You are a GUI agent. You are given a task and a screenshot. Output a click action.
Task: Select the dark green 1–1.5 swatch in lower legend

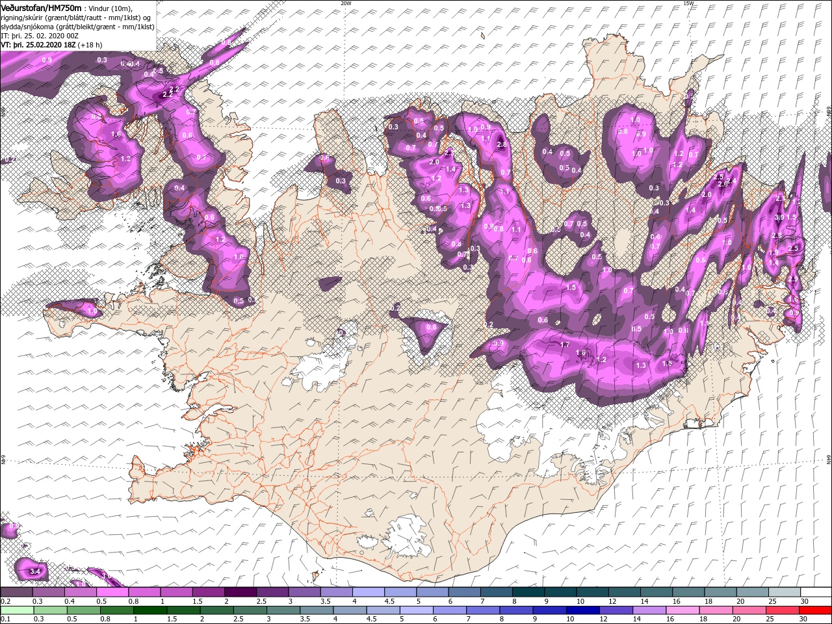pyautogui.click(x=149, y=610)
